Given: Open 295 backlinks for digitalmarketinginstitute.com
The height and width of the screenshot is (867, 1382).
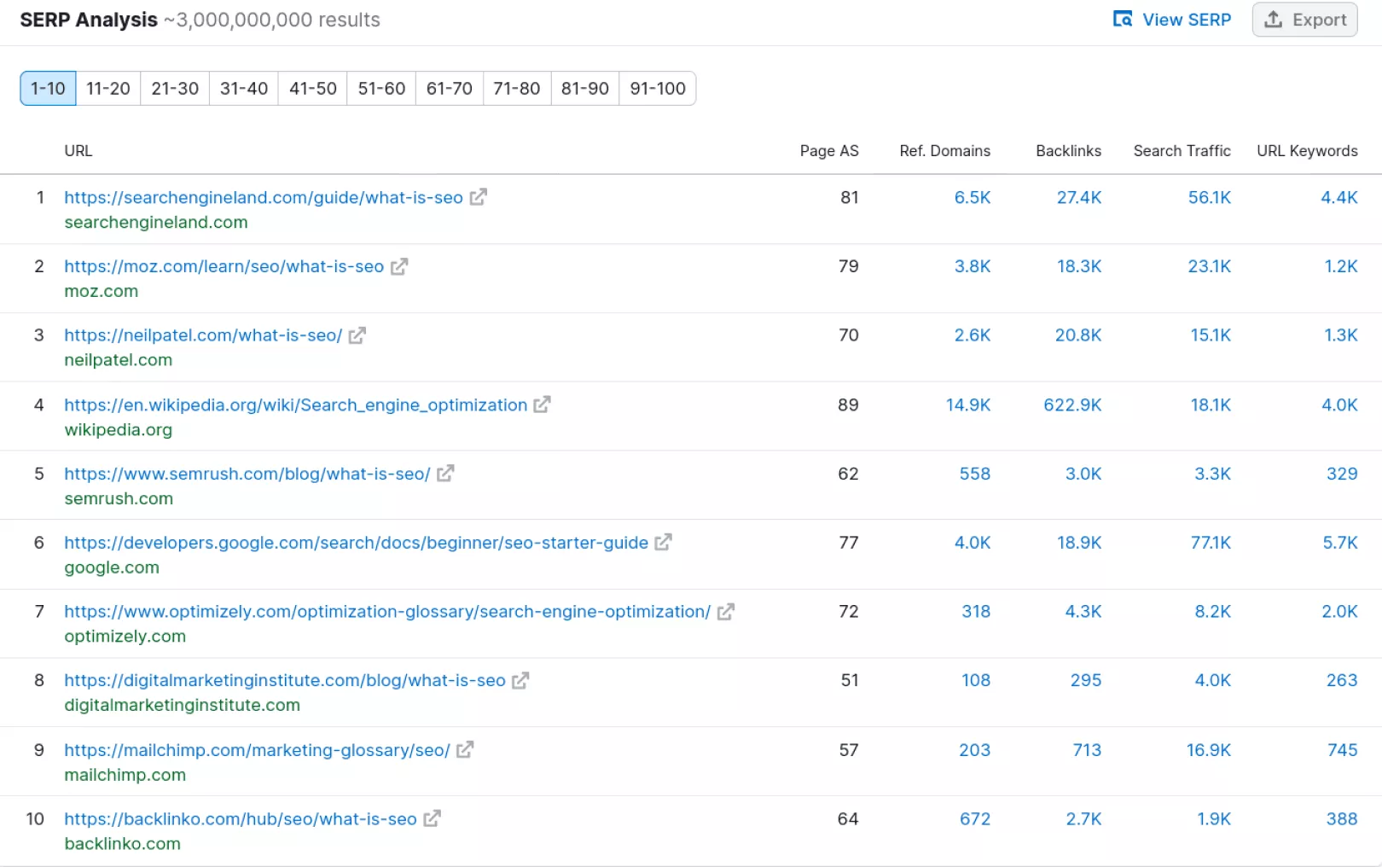Looking at the screenshot, I should tap(1086, 680).
